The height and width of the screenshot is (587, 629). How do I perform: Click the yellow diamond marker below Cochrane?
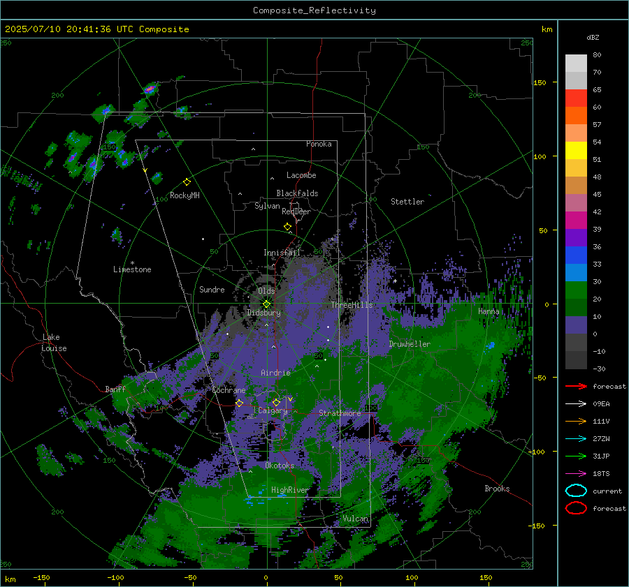coord(239,403)
